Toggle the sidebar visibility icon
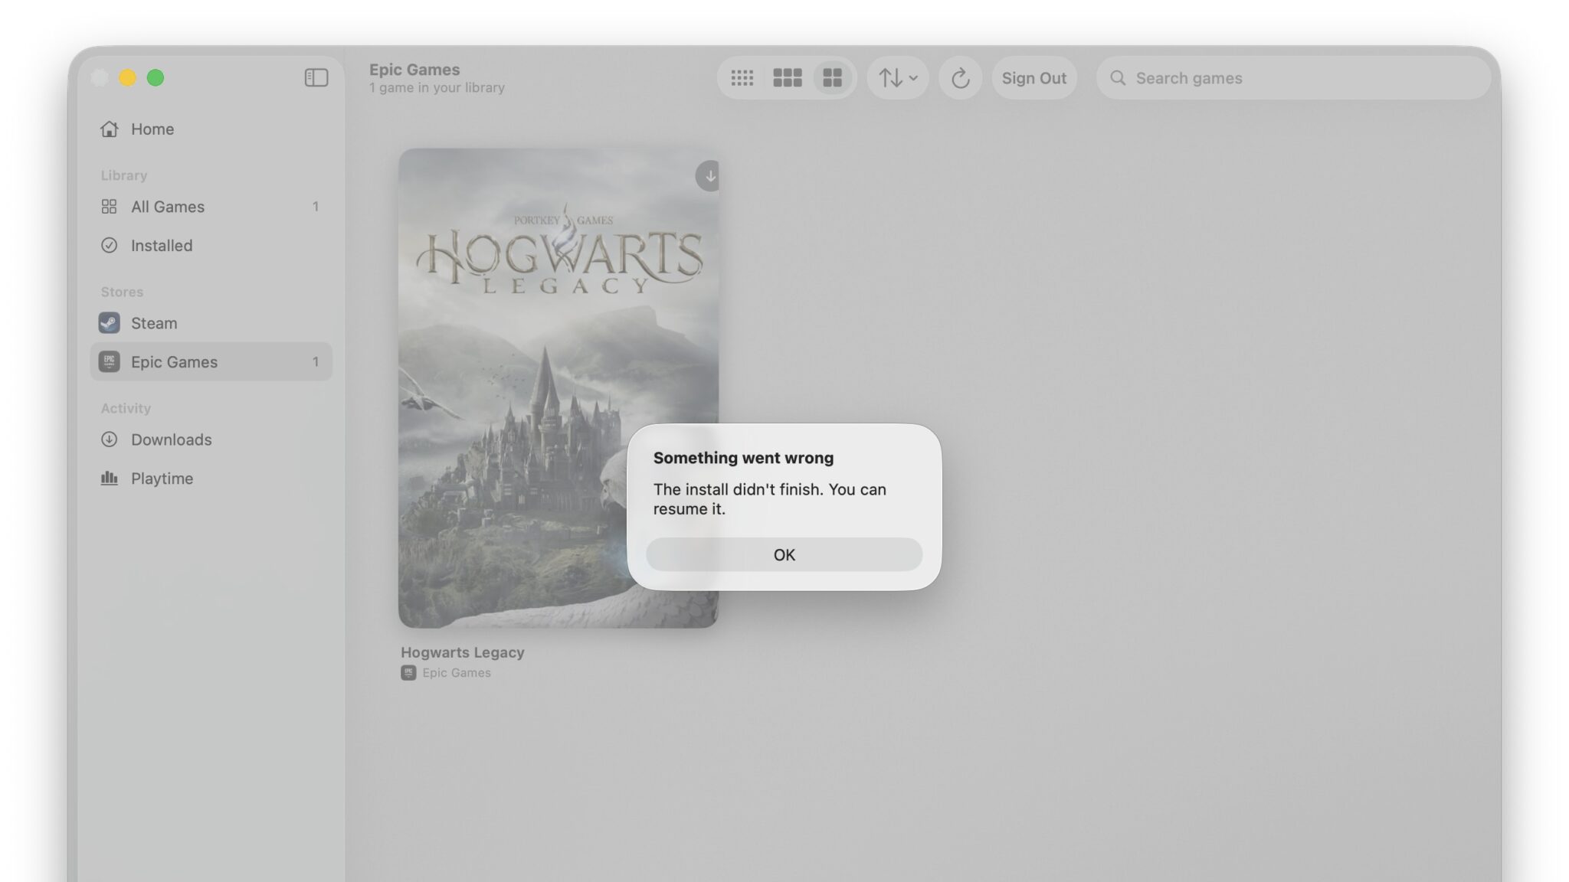The height and width of the screenshot is (882, 1569). 316,77
